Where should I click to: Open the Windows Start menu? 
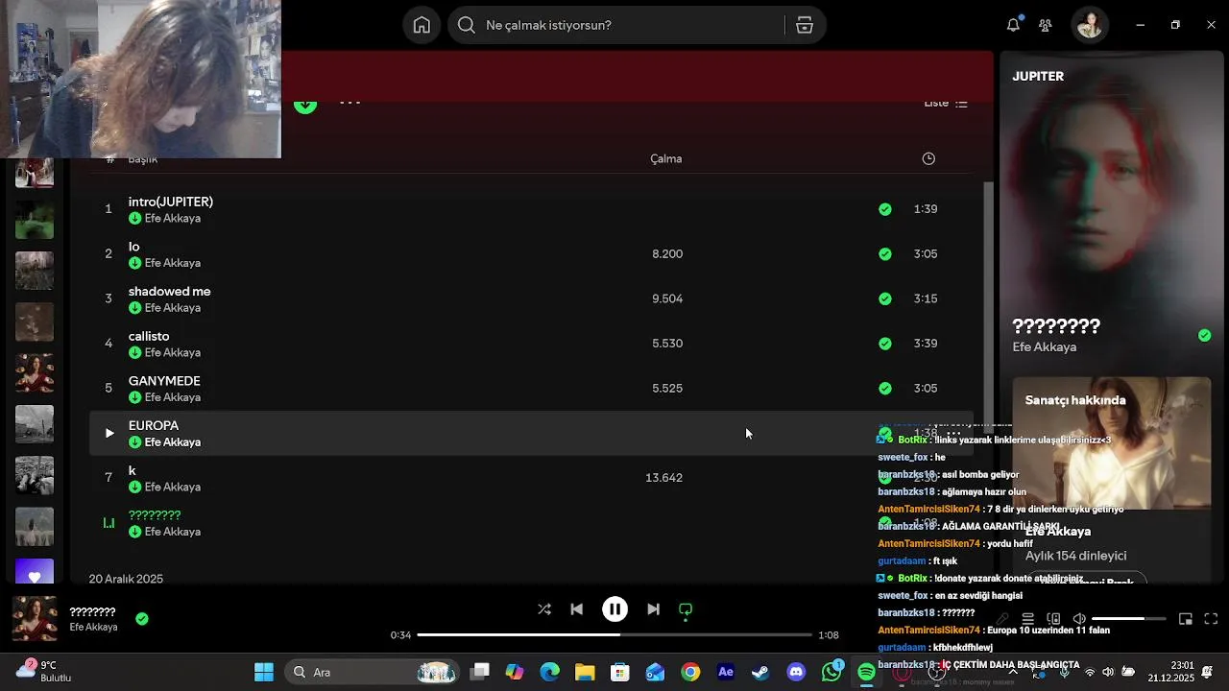[x=264, y=672]
